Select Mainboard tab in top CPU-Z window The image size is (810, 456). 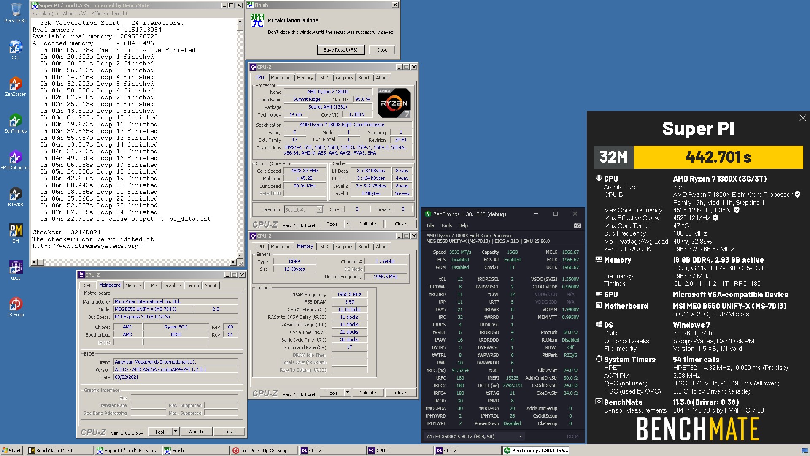click(x=281, y=78)
